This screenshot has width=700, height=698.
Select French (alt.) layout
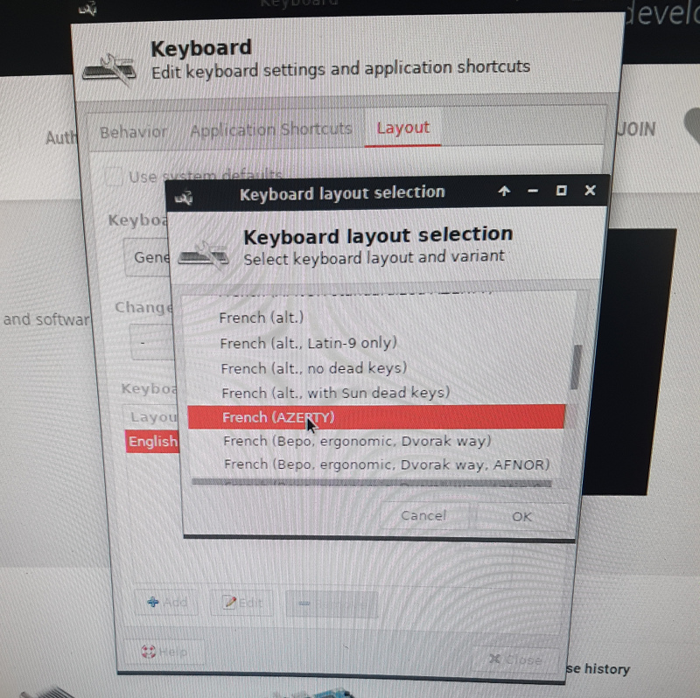coord(261,318)
